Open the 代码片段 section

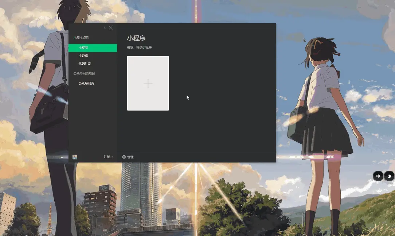tap(85, 64)
